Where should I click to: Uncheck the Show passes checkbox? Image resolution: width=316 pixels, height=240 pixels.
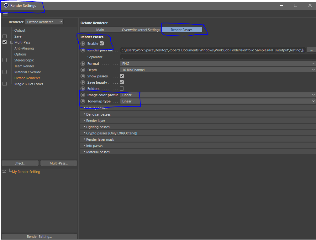[x=122, y=76]
